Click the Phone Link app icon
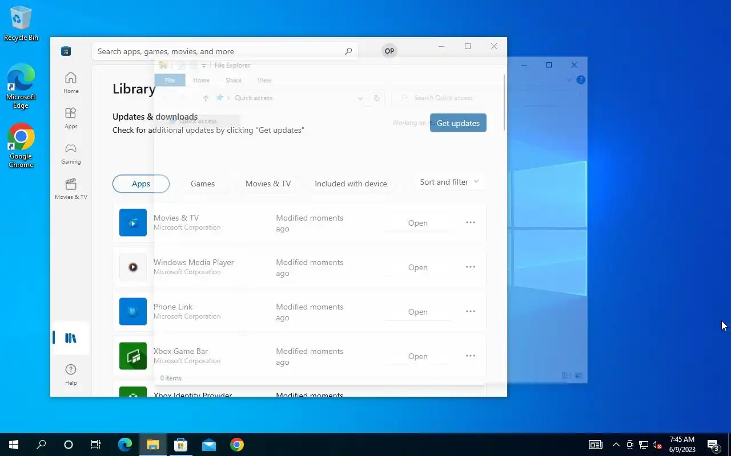The height and width of the screenshot is (456, 731). (133, 311)
